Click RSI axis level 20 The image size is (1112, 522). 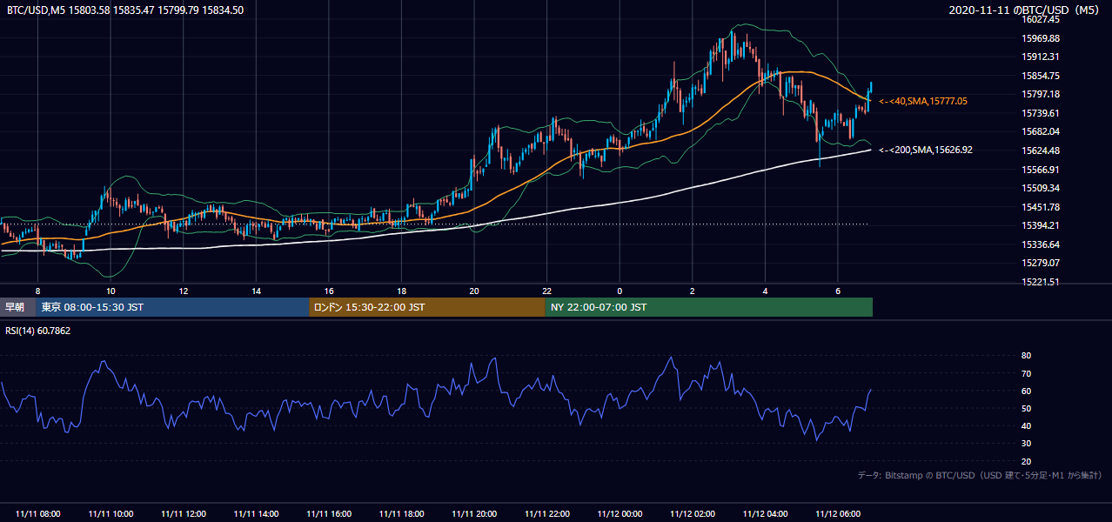click(1027, 461)
